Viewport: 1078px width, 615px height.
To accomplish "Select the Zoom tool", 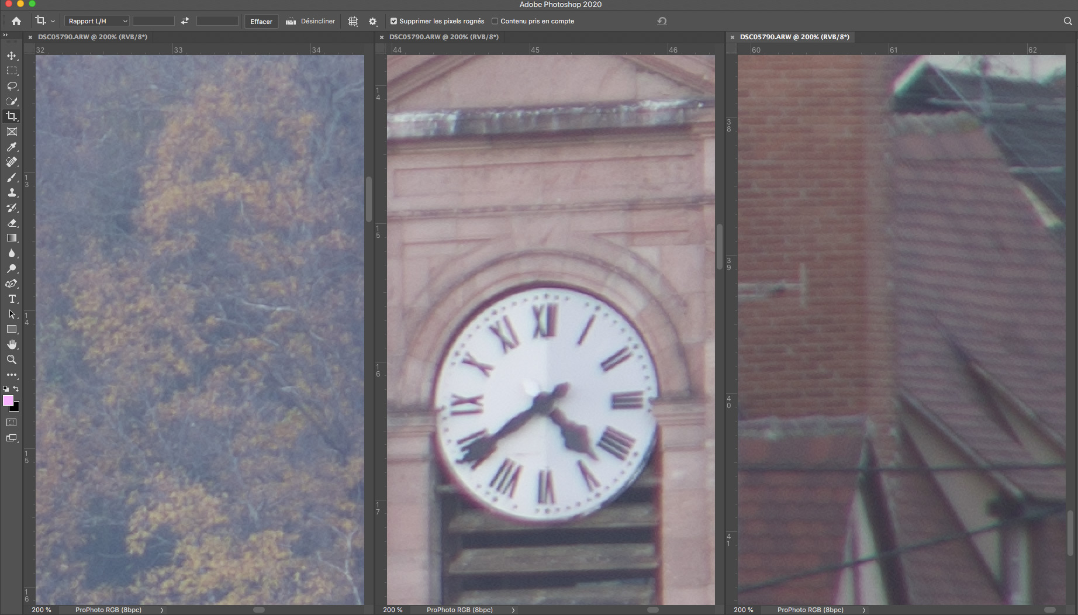I will coord(12,360).
